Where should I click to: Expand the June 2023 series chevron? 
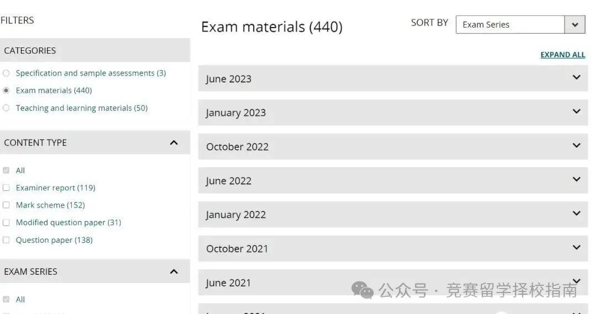click(576, 77)
